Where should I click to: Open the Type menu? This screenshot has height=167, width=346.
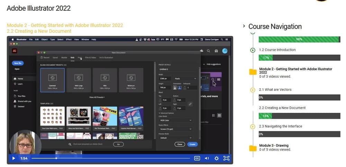click(x=52, y=40)
